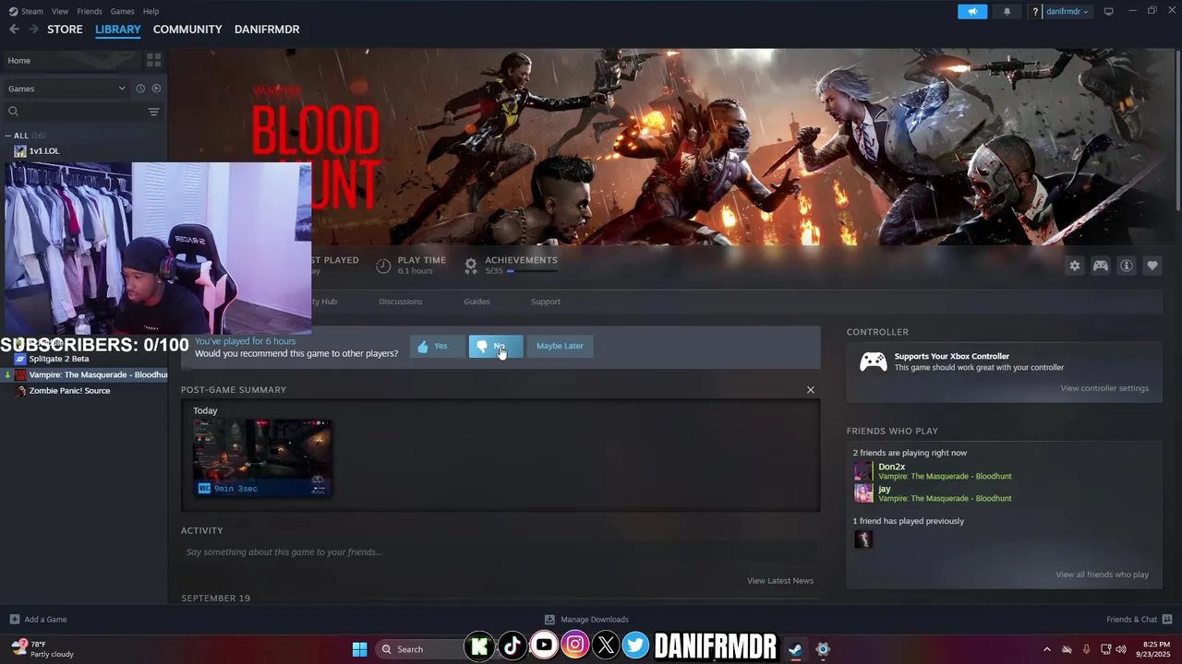Click the previously played friend's avatar
1182x664 pixels.
click(863, 539)
